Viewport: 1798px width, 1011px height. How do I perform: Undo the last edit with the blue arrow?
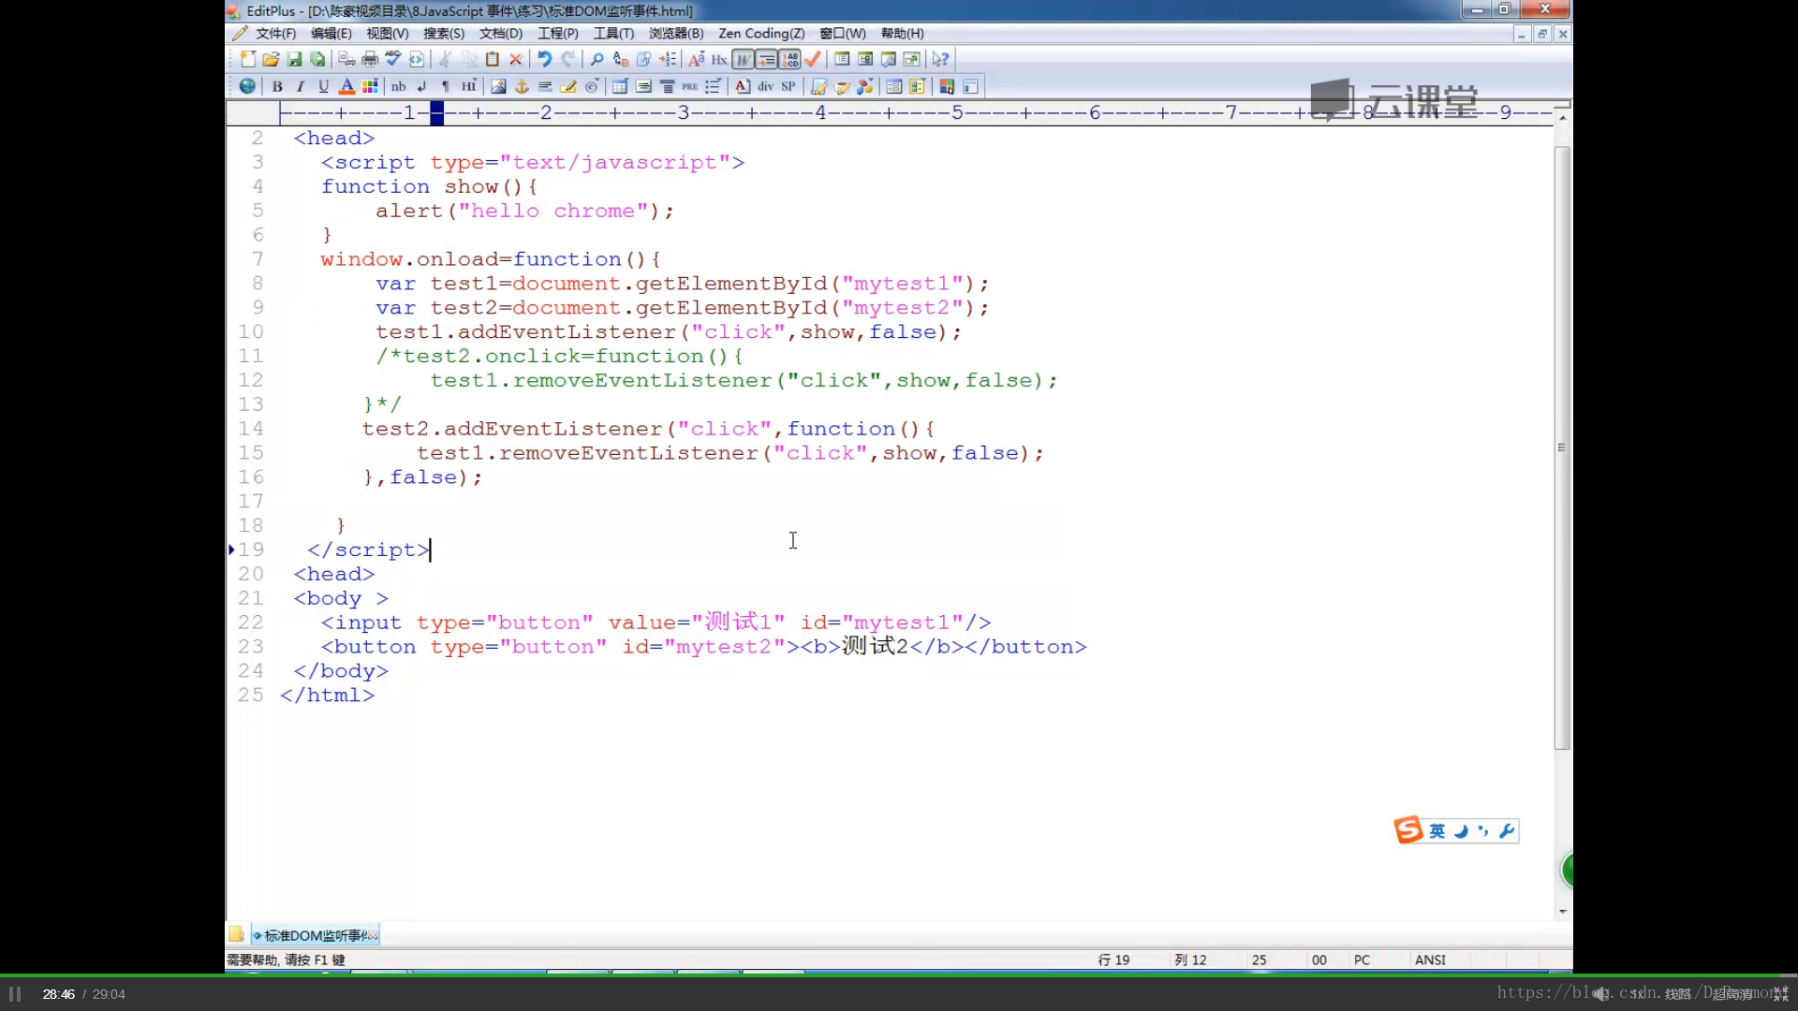[544, 59]
